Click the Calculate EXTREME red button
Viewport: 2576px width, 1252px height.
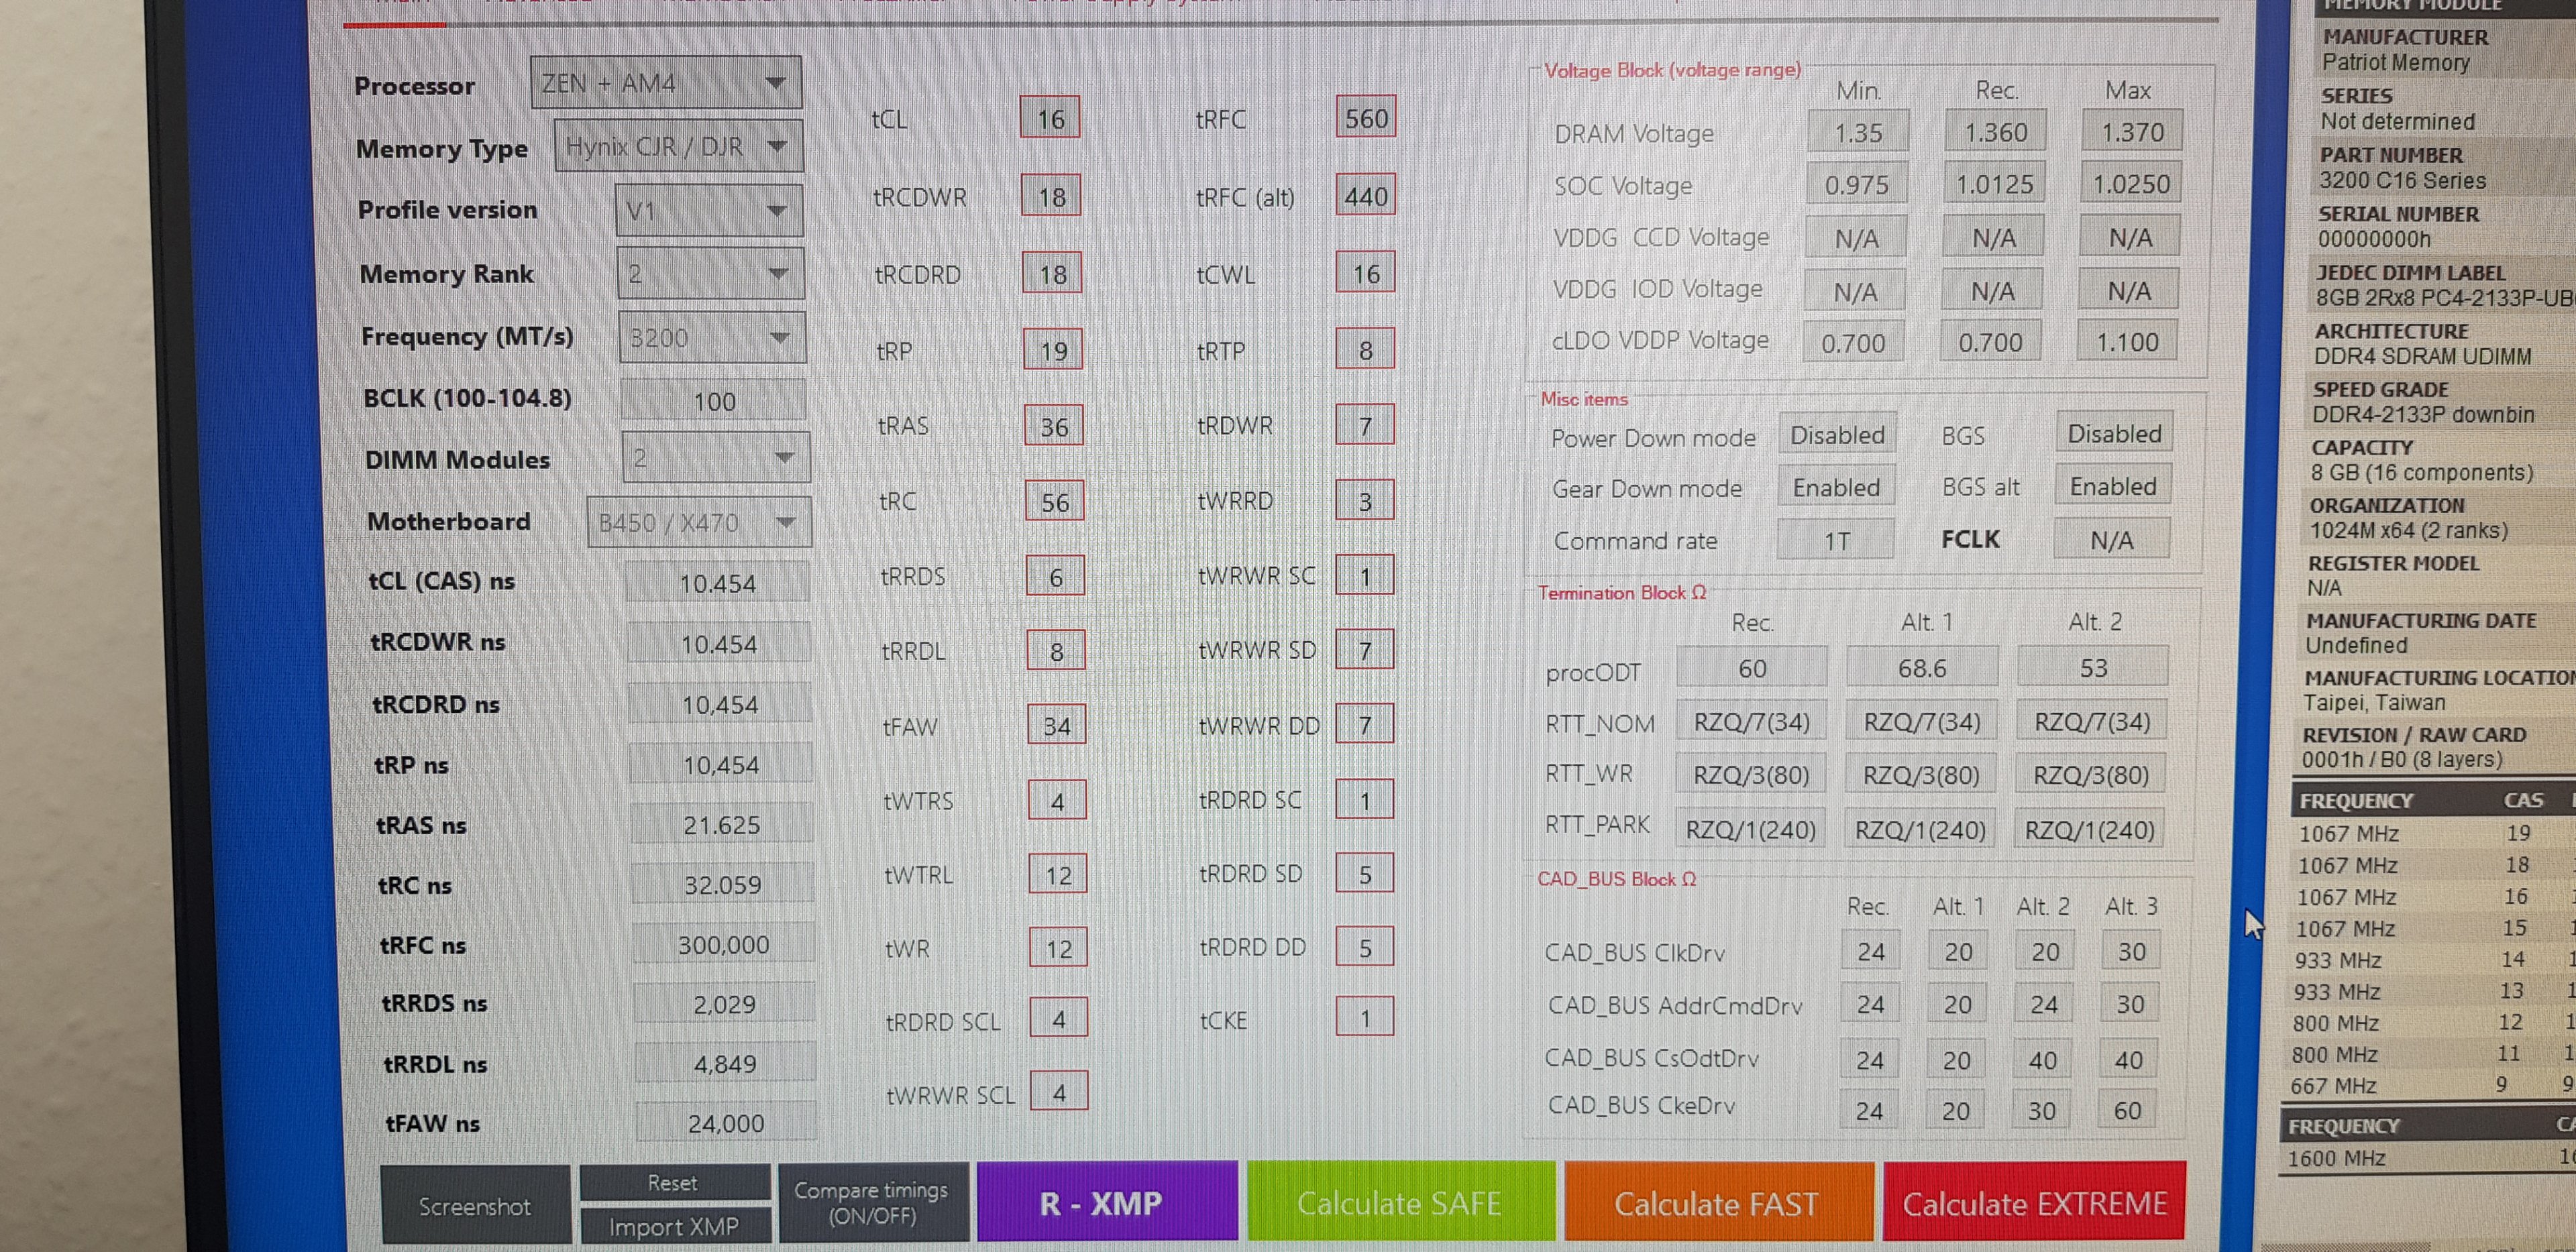2034,1203
